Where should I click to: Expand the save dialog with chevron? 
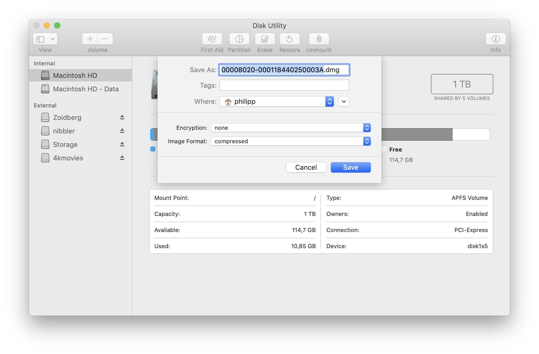coord(344,101)
